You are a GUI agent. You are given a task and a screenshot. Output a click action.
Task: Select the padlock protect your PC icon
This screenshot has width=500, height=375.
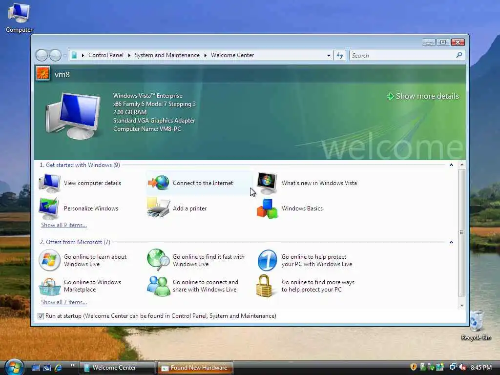pyautogui.click(x=264, y=286)
